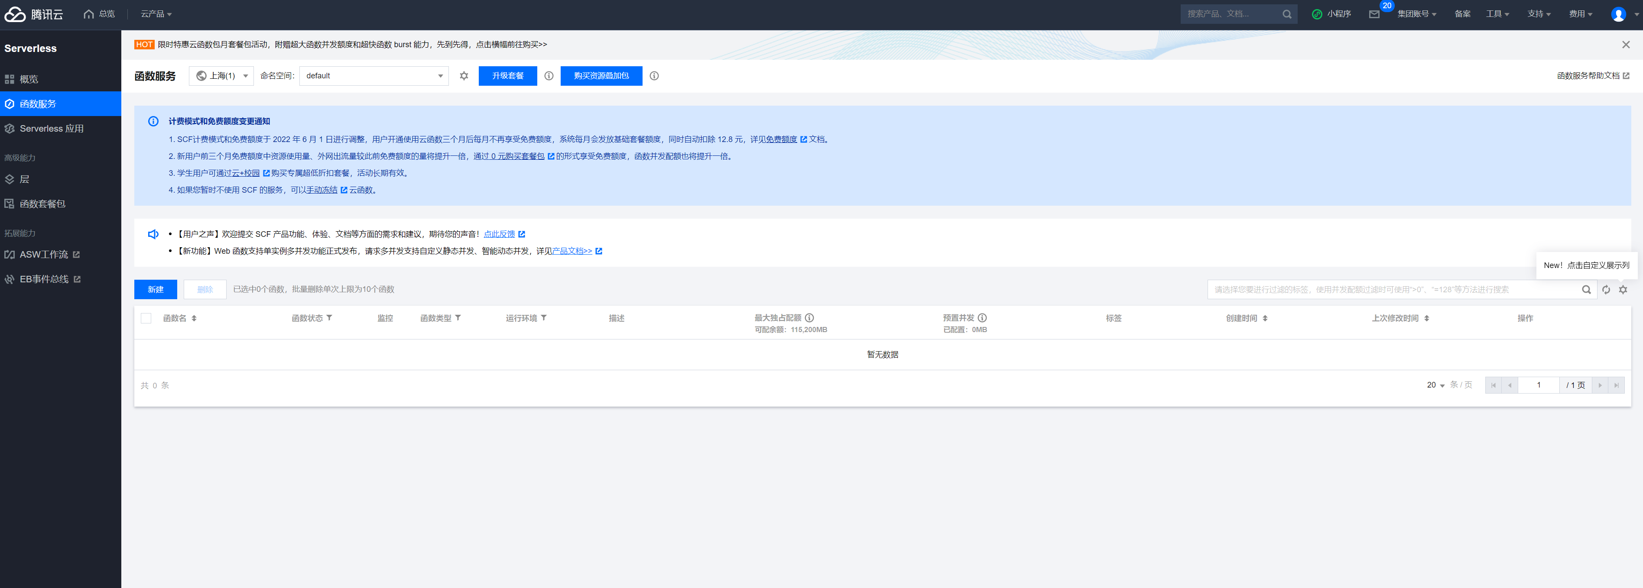Screen dimensions: 1643x588
Task: Toggle the select-all functions checkbox
Action: tap(146, 318)
